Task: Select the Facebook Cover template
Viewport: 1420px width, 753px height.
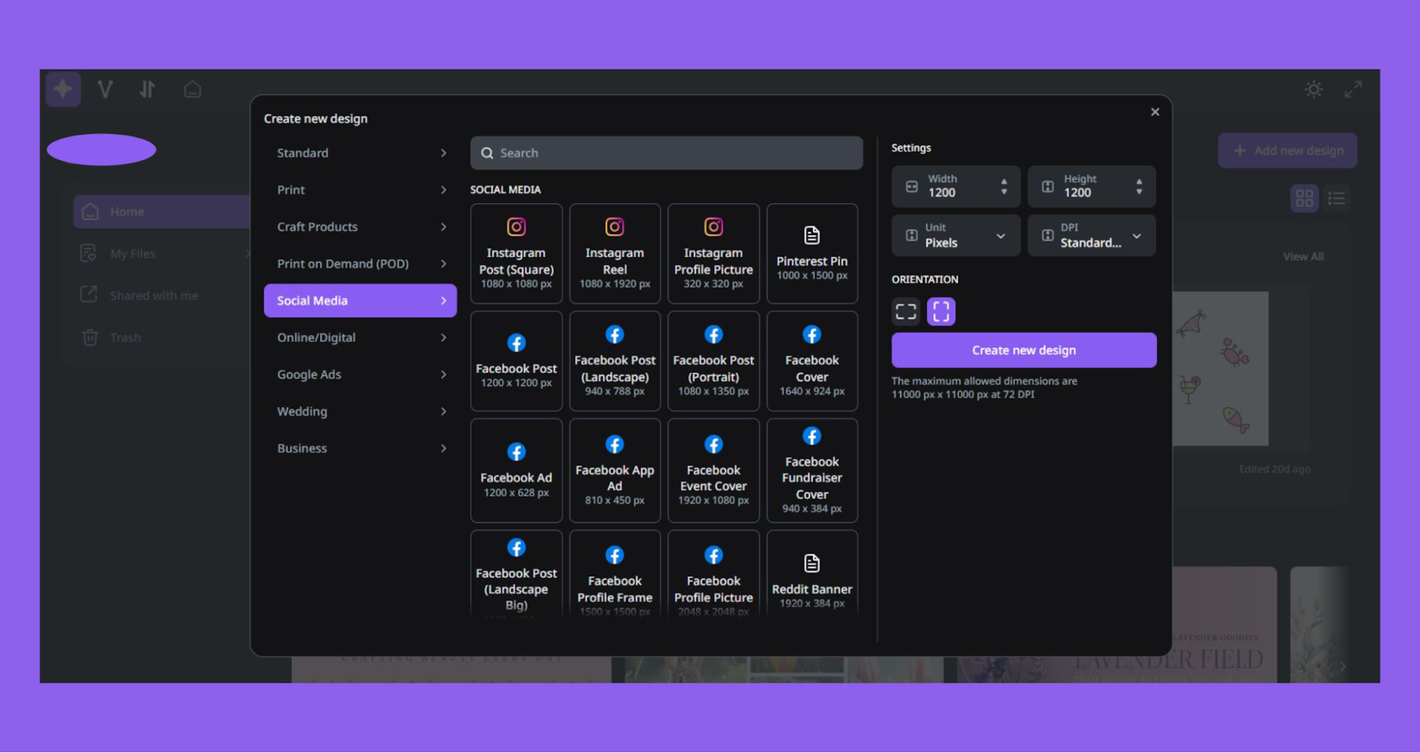Action: coord(812,361)
